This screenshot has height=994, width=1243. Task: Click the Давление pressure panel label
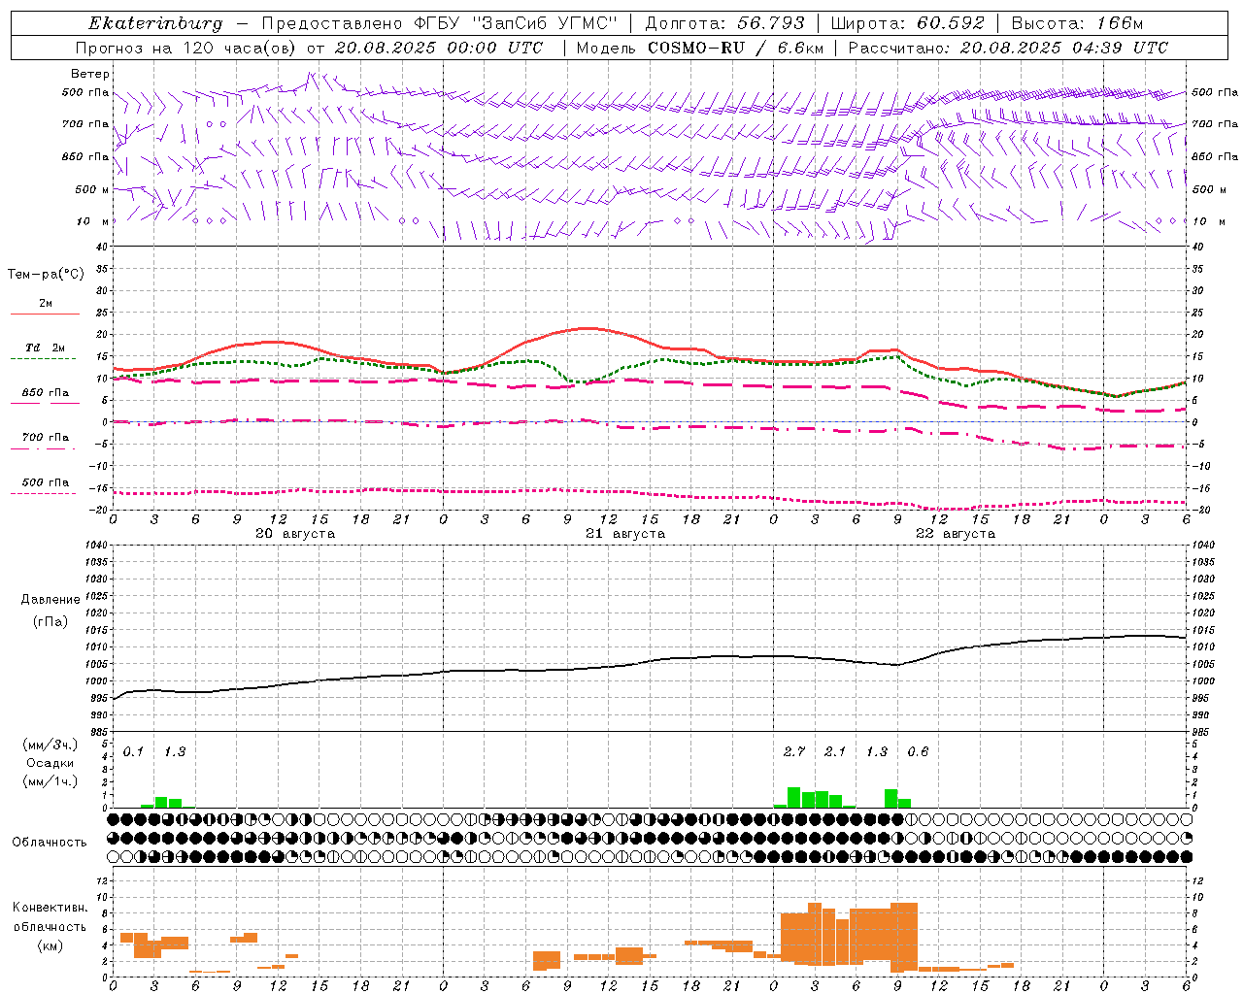50,600
